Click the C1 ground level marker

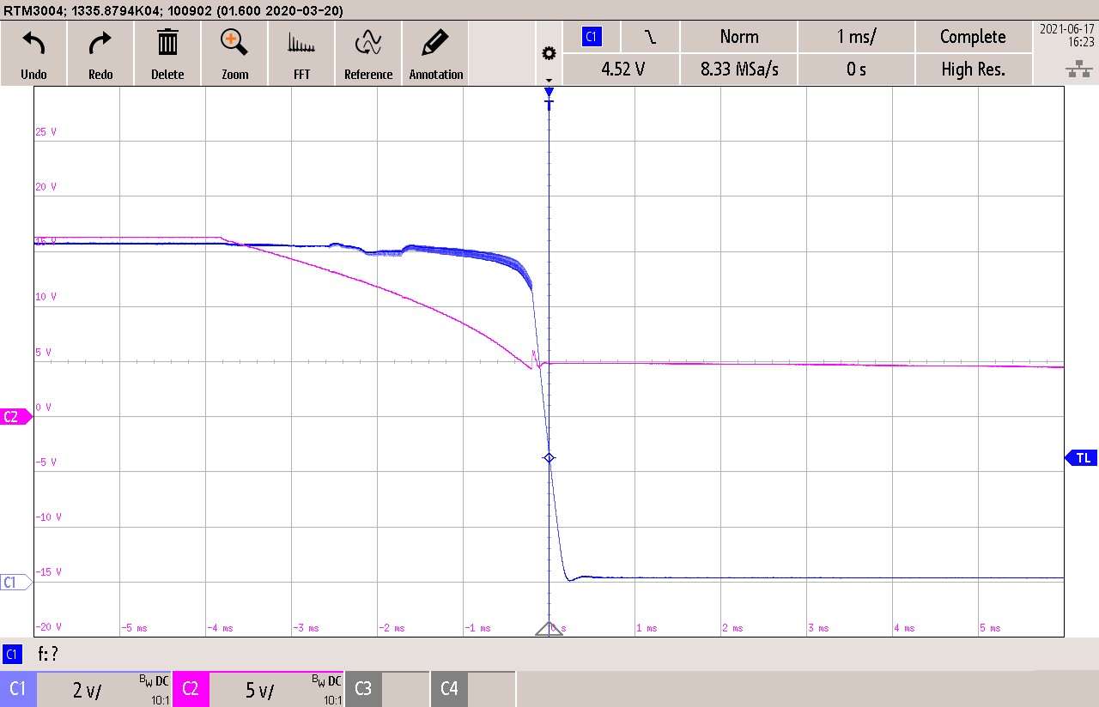tap(15, 582)
